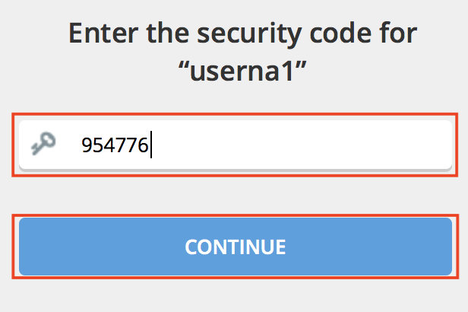Click the blue CONTINUE button

click(x=236, y=247)
